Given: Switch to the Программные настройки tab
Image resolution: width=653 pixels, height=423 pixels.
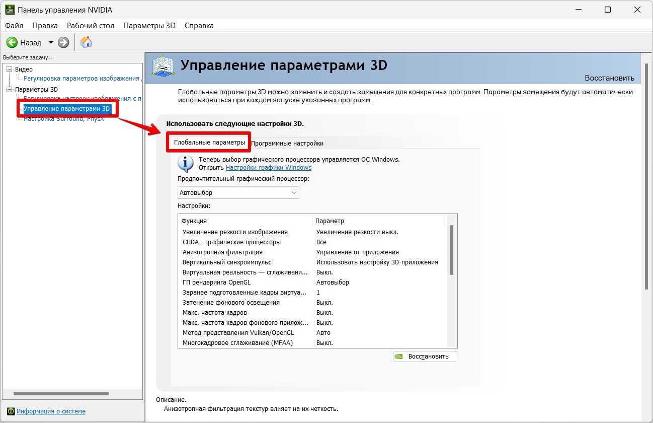Looking at the screenshot, I should (x=287, y=144).
